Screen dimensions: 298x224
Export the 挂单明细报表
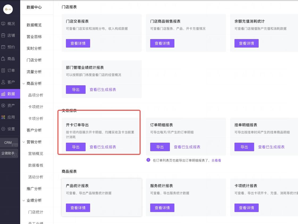244,147
